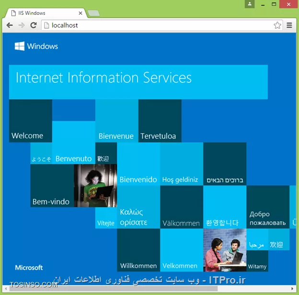The image size is (299, 295).
Task: Open the Chrome hamburger menu
Action: (289, 25)
